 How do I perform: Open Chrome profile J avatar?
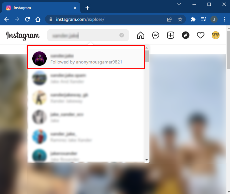pos(214,19)
